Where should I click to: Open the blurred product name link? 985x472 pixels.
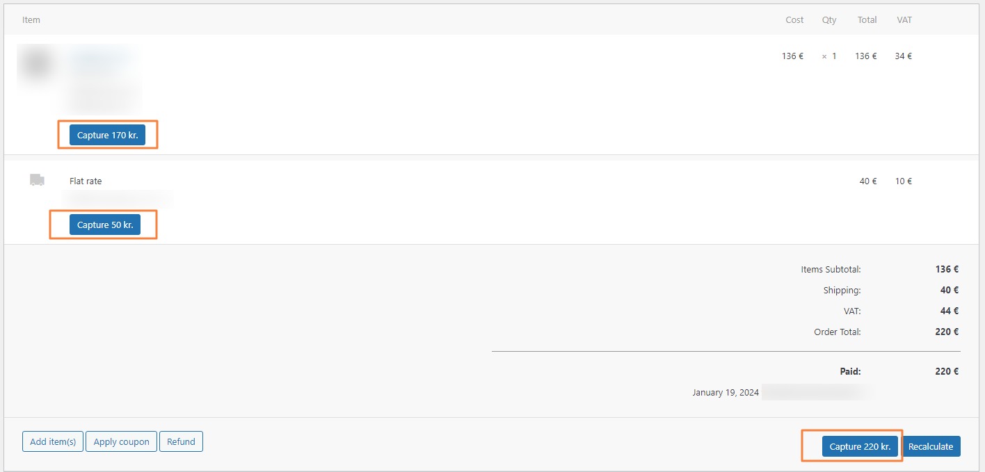pos(99,58)
